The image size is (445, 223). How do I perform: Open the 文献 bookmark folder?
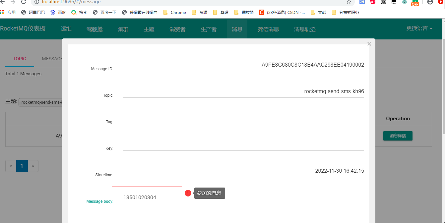coord(318,13)
